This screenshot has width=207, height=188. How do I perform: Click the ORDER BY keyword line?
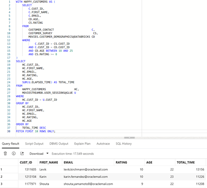point(22,124)
